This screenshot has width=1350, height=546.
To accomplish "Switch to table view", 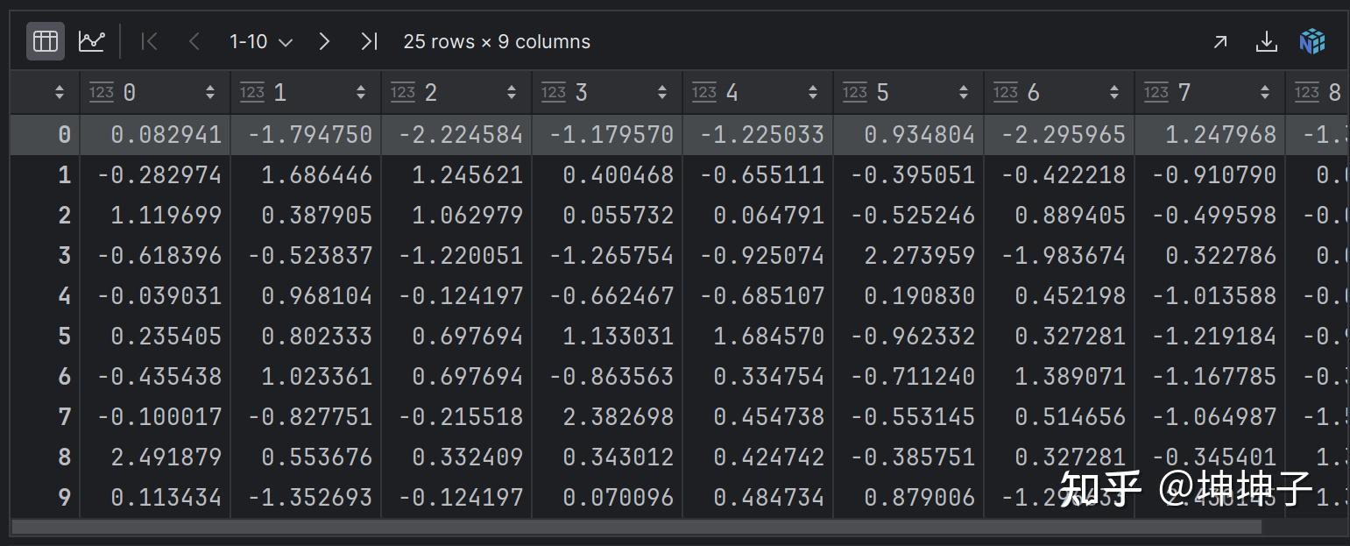I will pos(46,41).
